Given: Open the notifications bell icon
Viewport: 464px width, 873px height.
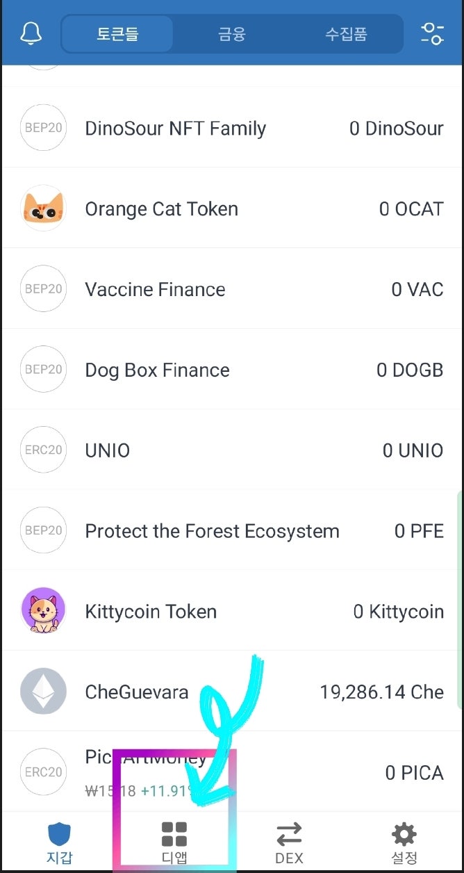Looking at the screenshot, I should pos(28,33).
